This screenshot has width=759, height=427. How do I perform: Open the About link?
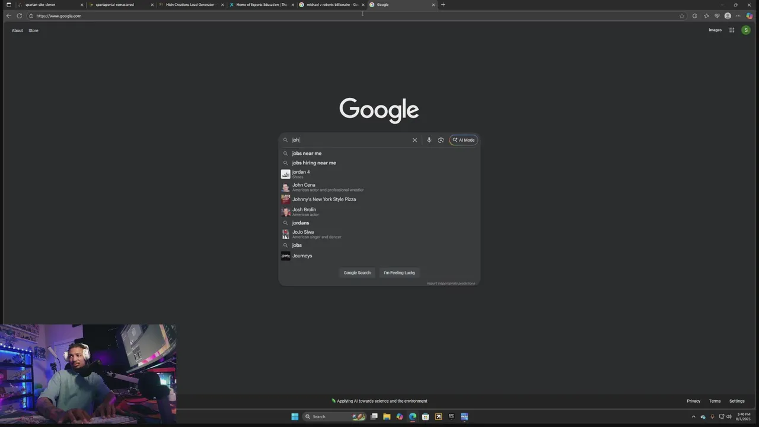[17, 30]
